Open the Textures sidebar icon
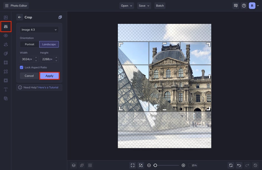The image size is (262, 170). tap(6, 81)
